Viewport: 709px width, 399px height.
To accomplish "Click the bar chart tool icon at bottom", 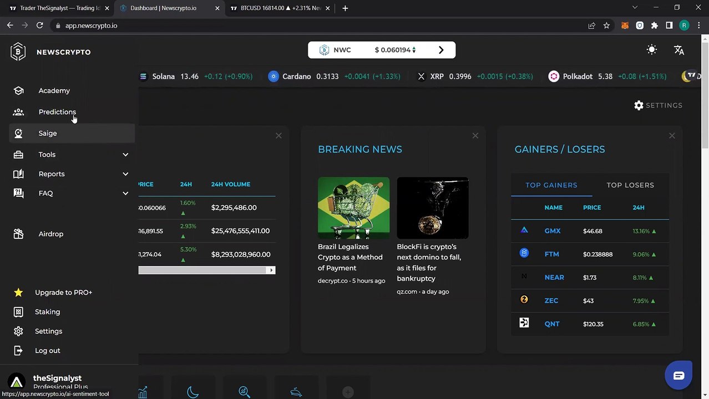I will pyautogui.click(x=143, y=392).
